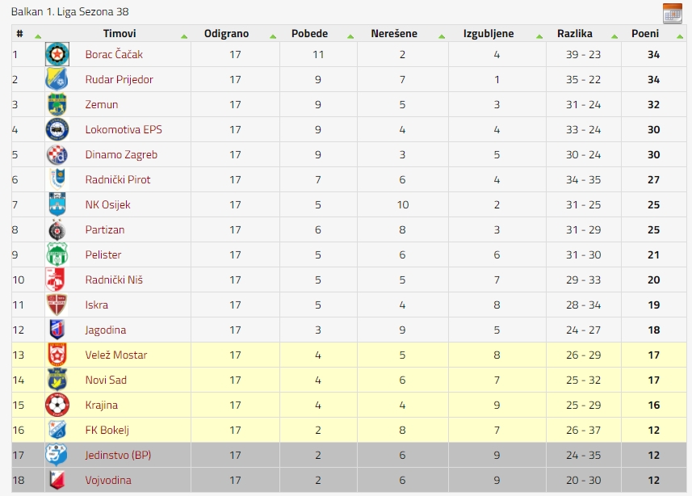692x496 pixels.
Task: Sort by Pobede column arrow
Action: [350, 36]
